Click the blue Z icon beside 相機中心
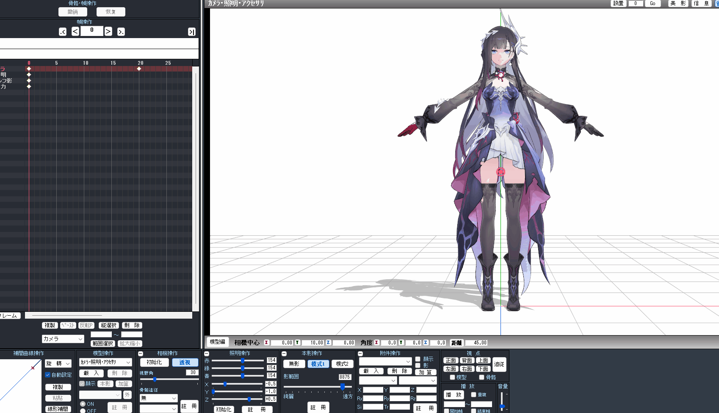The height and width of the screenshot is (413, 719). pos(328,343)
